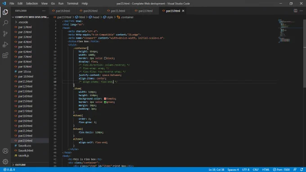Open par 10.html in the explorer
306x172 pixels.
pos(30,77)
